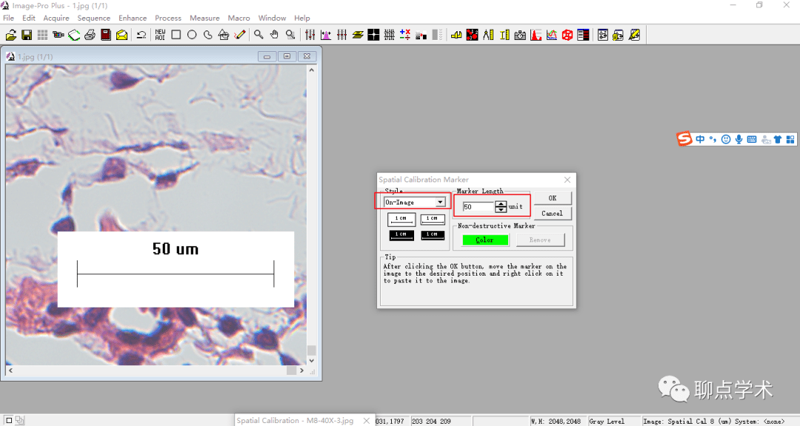Open the Window menu
This screenshot has height=426, width=800.
click(x=272, y=18)
